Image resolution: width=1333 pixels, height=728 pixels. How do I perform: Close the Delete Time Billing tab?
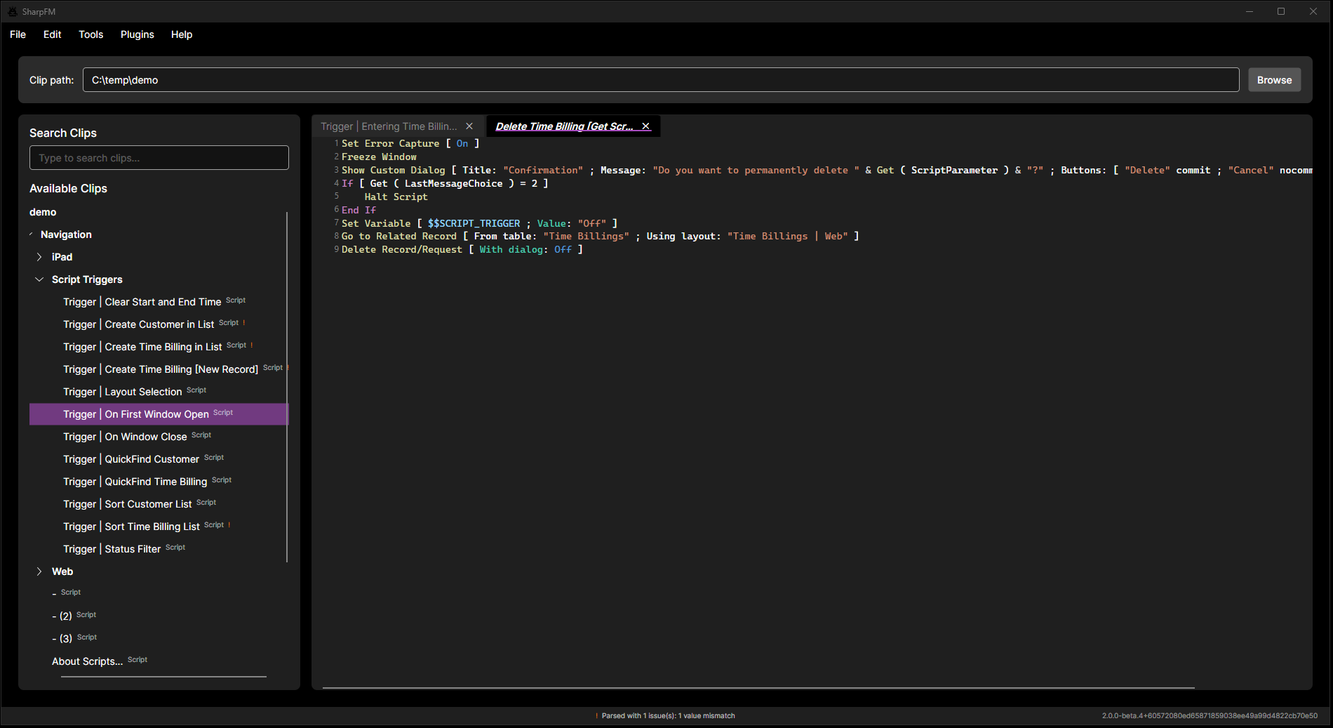click(646, 126)
